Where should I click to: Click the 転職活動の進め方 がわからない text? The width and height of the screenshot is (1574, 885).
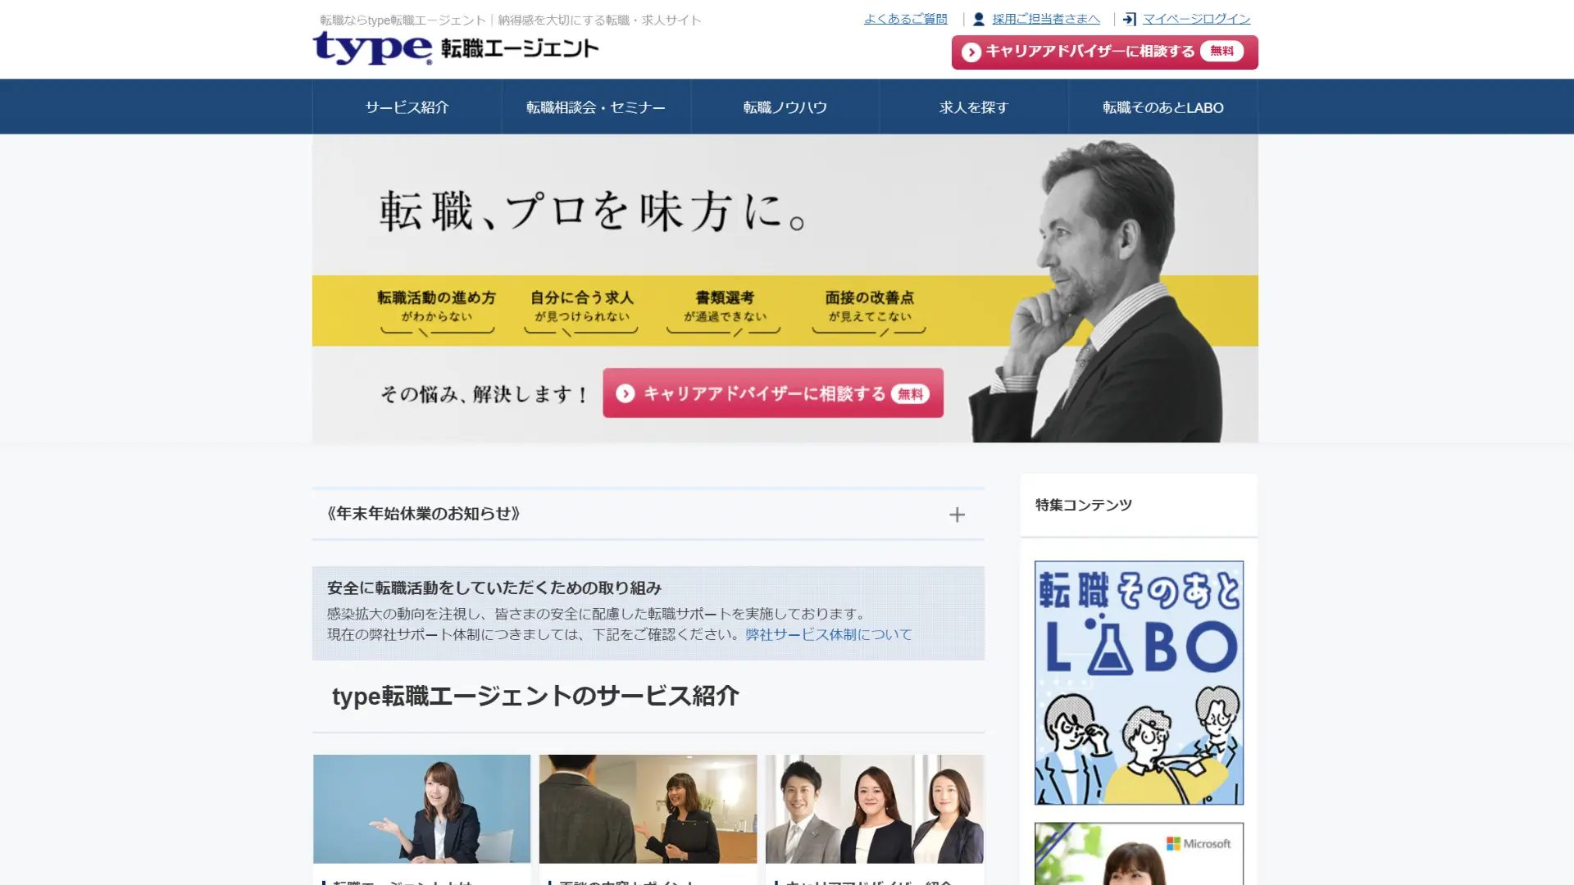point(436,306)
